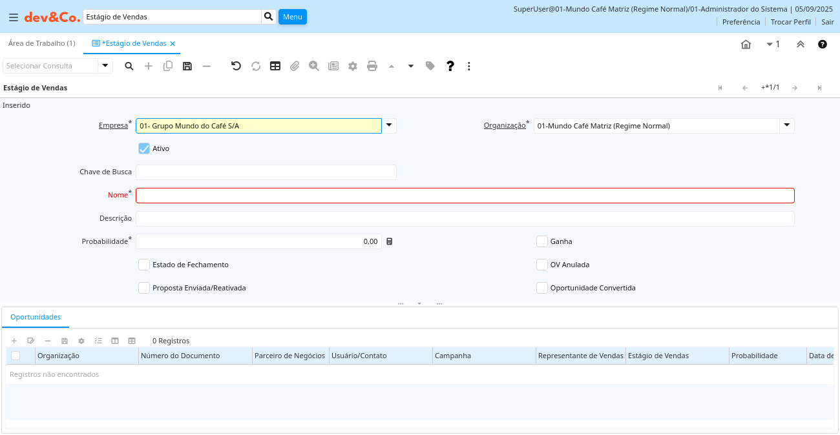
Task: Click the Print icon in toolbar
Action: point(372,66)
